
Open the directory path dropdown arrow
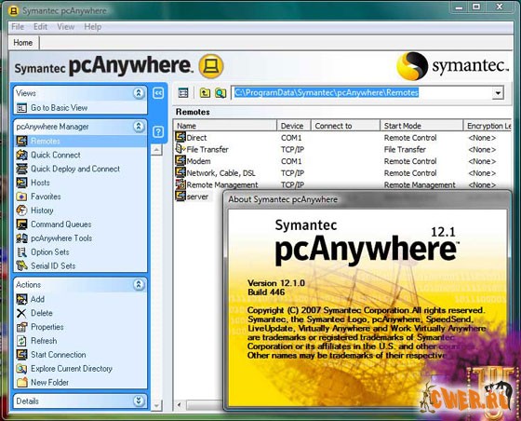coord(498,93)
